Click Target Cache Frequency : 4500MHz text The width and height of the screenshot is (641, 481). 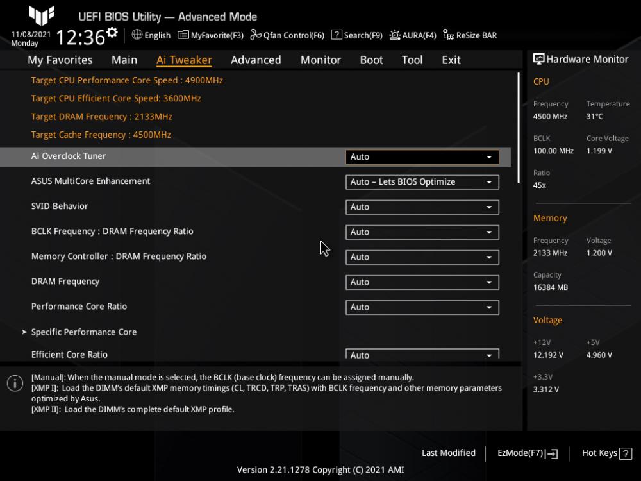(x=101, y=135)
